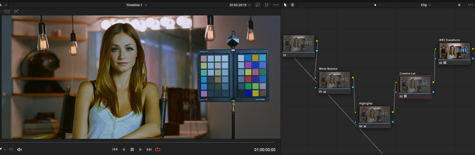
Task: Click the IPP2 Transform node label
Action: pos(449,40)
